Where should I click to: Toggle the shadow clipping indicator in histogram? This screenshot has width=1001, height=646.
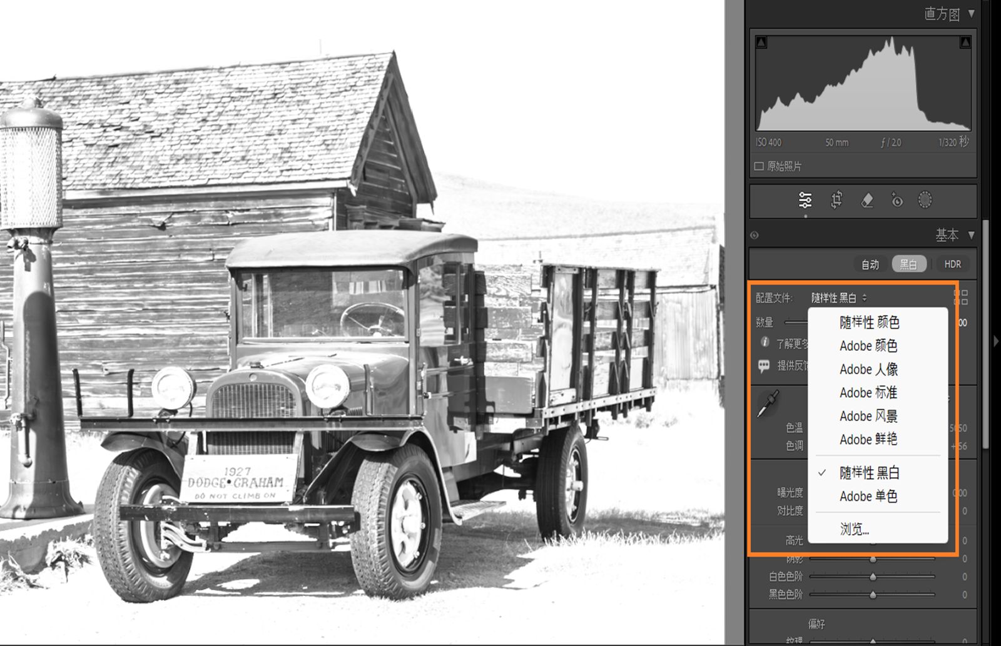click(761, 42)
